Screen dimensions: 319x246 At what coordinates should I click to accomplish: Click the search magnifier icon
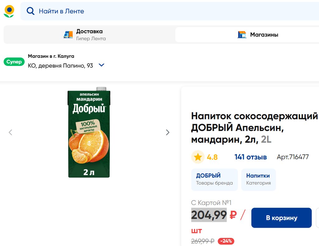pyautogui.click(x=31, y=11)
